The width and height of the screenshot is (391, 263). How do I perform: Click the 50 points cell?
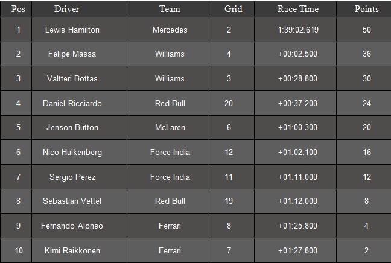(x=366, y=30)
